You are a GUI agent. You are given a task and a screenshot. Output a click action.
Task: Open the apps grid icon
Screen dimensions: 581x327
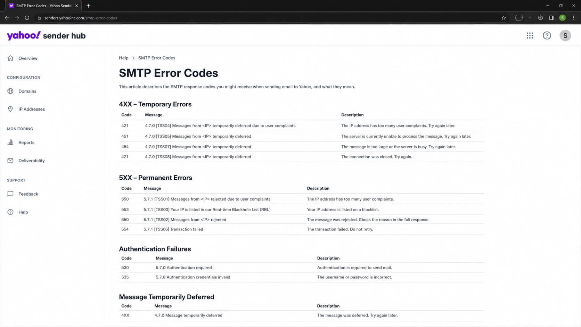pos(530,35)
